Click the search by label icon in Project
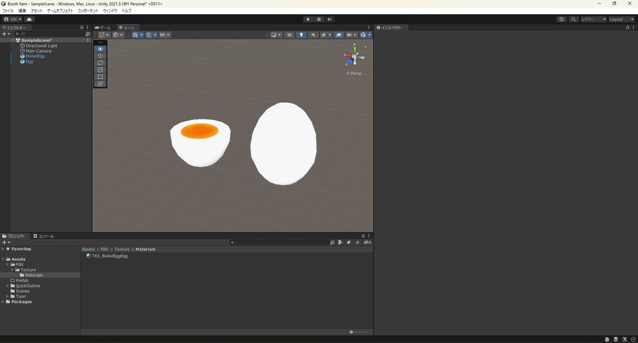The height and width of the screenshot is (343, 638). pyautogui.click(x=349, y=242)
